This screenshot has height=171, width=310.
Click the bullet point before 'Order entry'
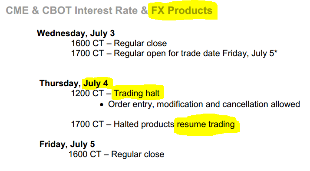102,105
